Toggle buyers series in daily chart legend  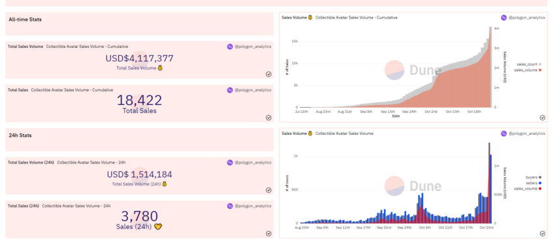(533, 178)
